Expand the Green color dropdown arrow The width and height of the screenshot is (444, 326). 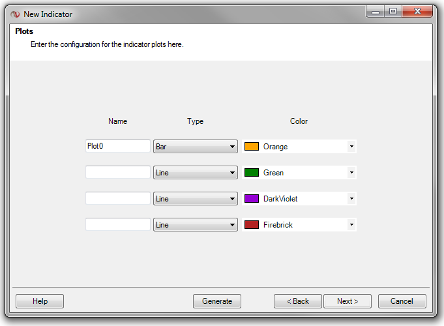351,173
